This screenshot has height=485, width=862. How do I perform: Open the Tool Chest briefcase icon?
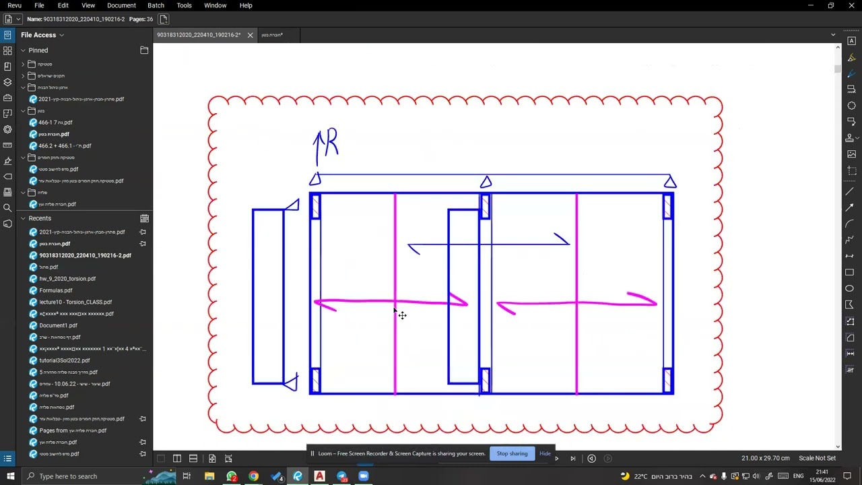point(7,98)
